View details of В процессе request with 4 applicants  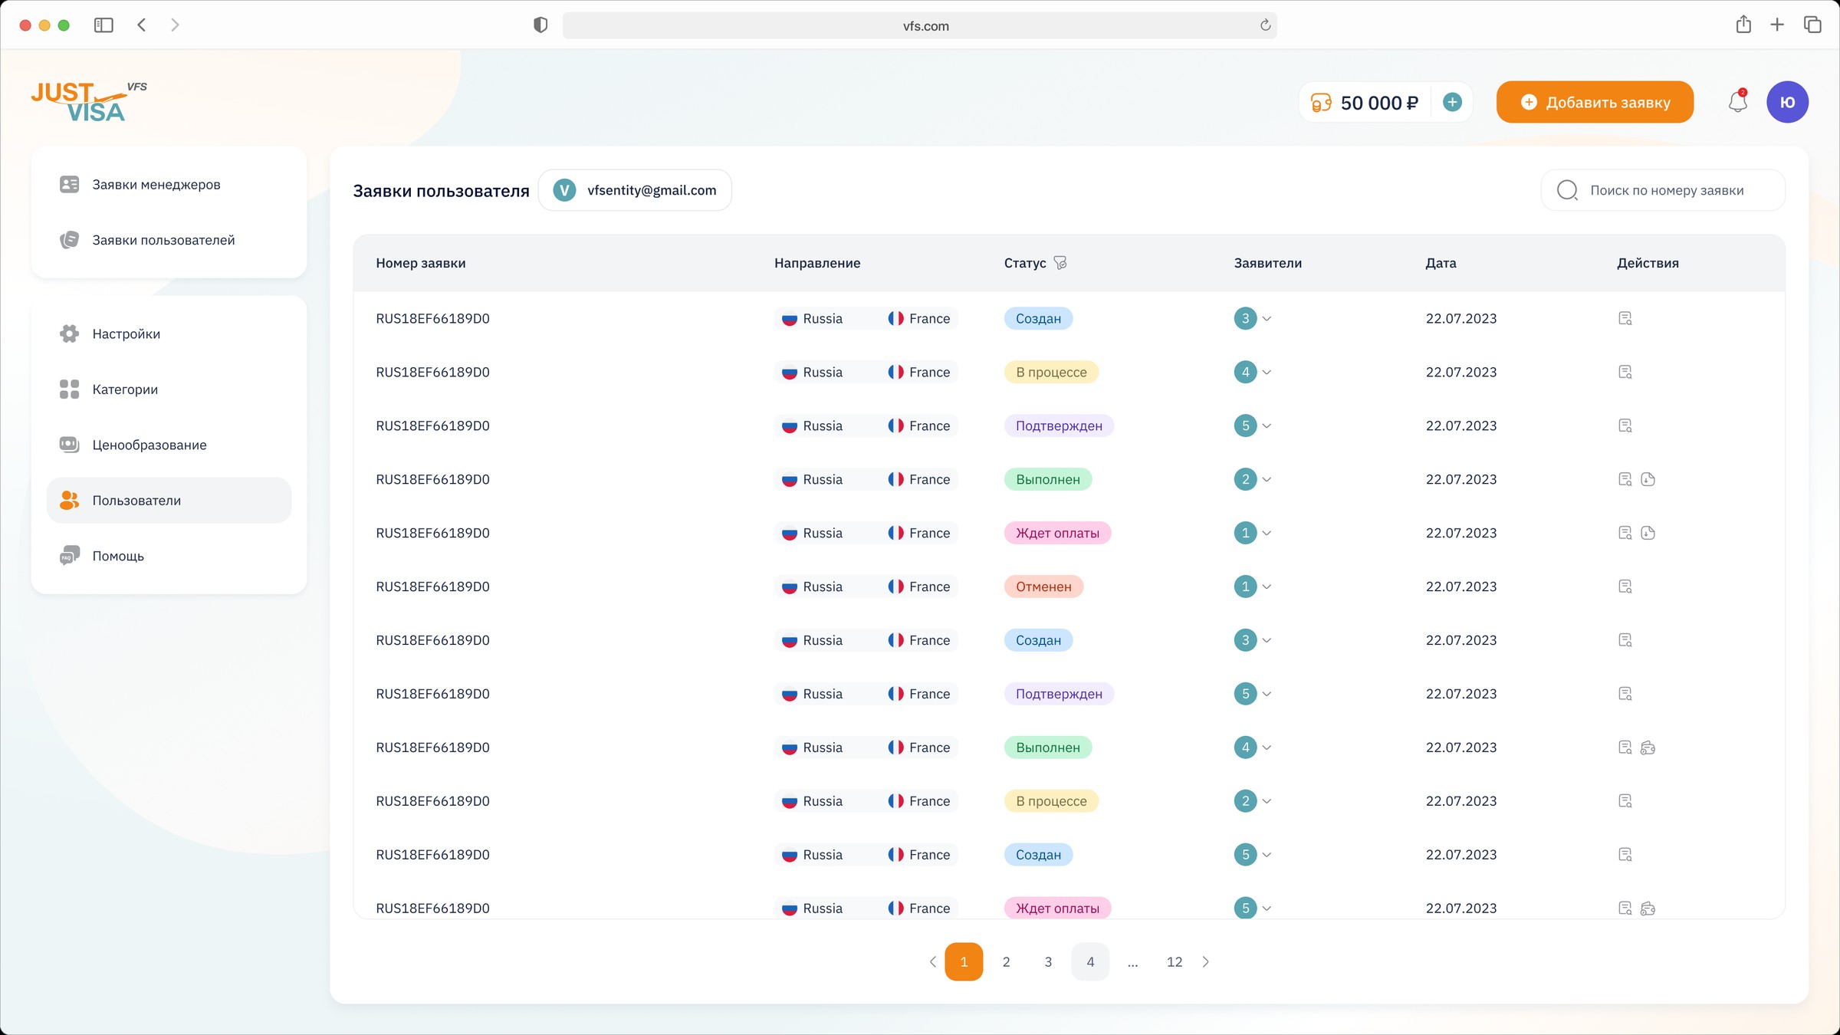click(1625, 372)
